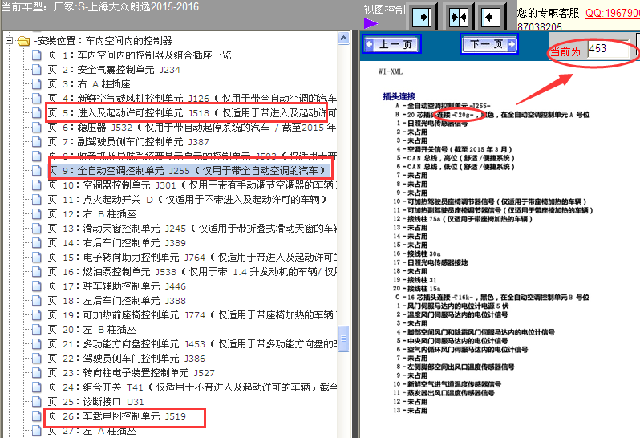The width and height of the screenshot is (640, 438).
Task: Click the line 20 - 接线柱 15a
Action: [417, 289]
